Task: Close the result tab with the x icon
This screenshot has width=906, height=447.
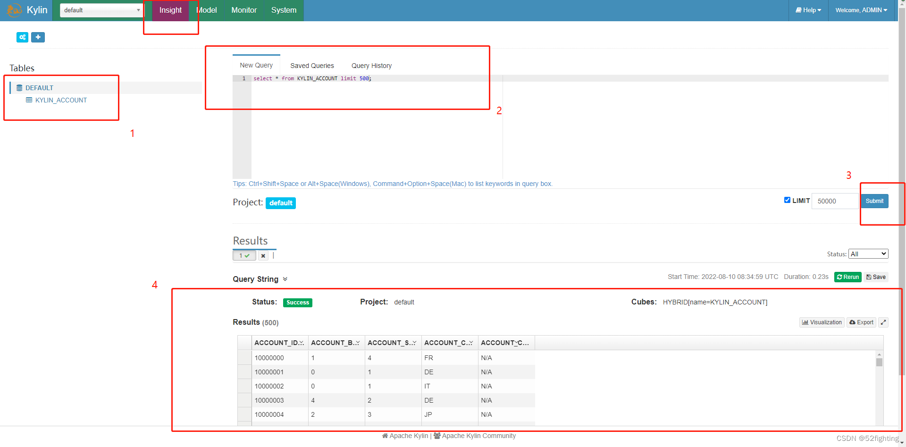Action: [263, 256]
